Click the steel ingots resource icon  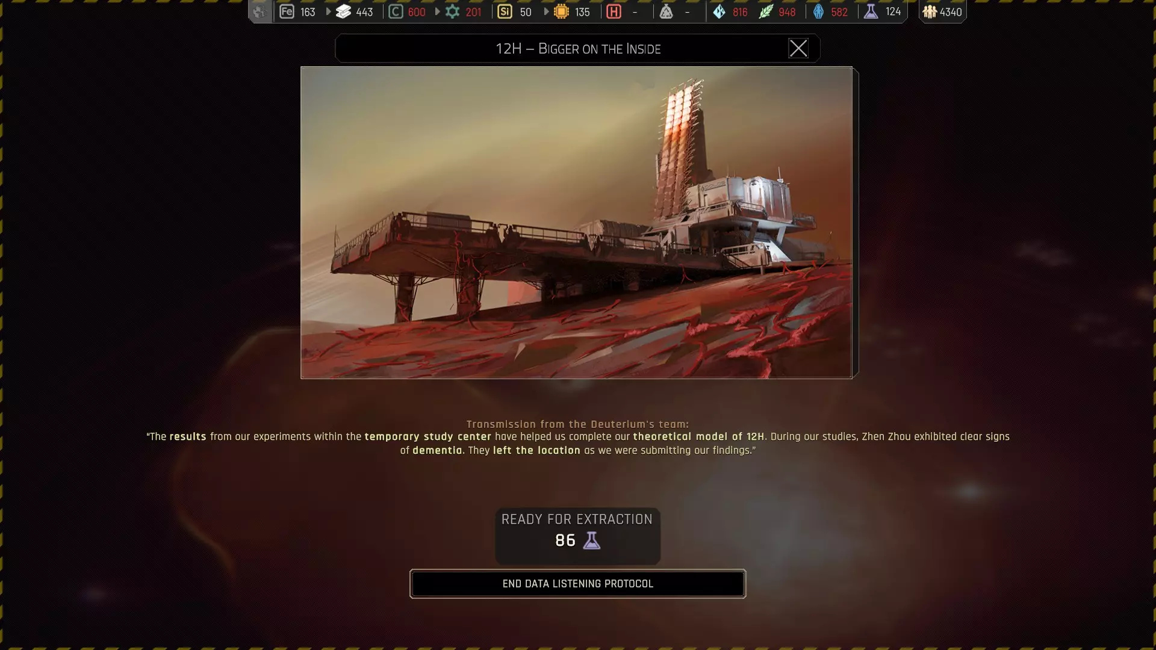[x=343, y=11]
